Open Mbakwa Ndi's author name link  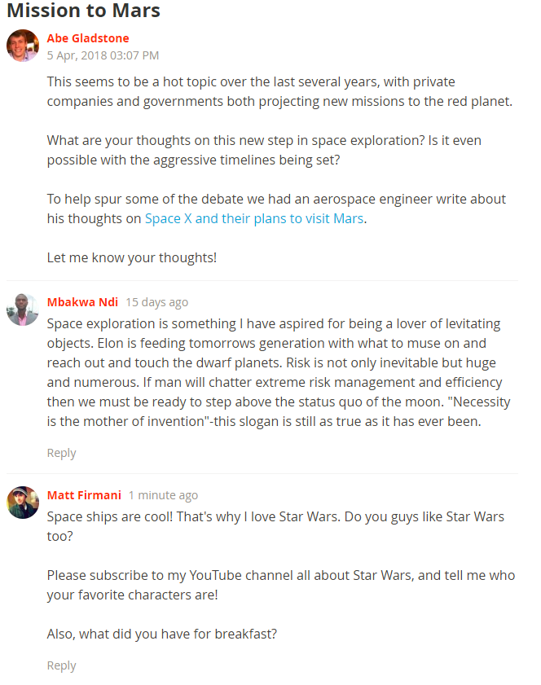coord(82,302)
